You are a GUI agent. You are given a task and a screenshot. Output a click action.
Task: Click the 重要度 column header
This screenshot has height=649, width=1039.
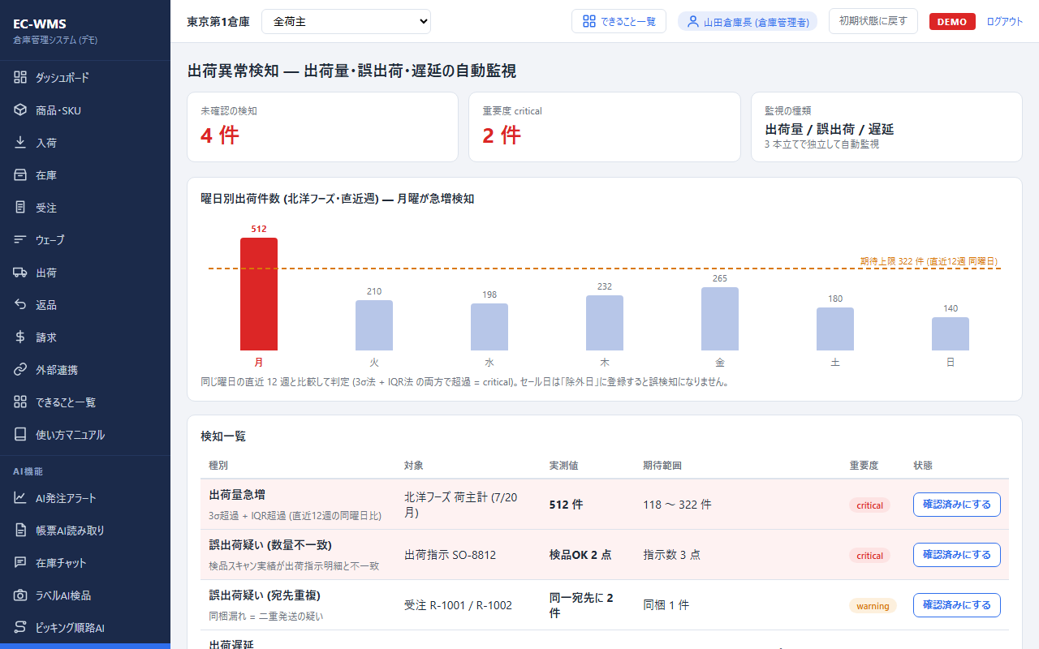864,466
